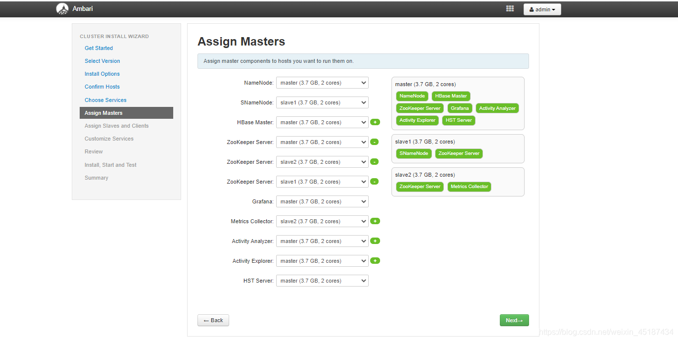678x341 pixels.
Task: Click 'slave1 (3.7 GB, 2 cores)' host summary title
Action: tap(425, 142)
